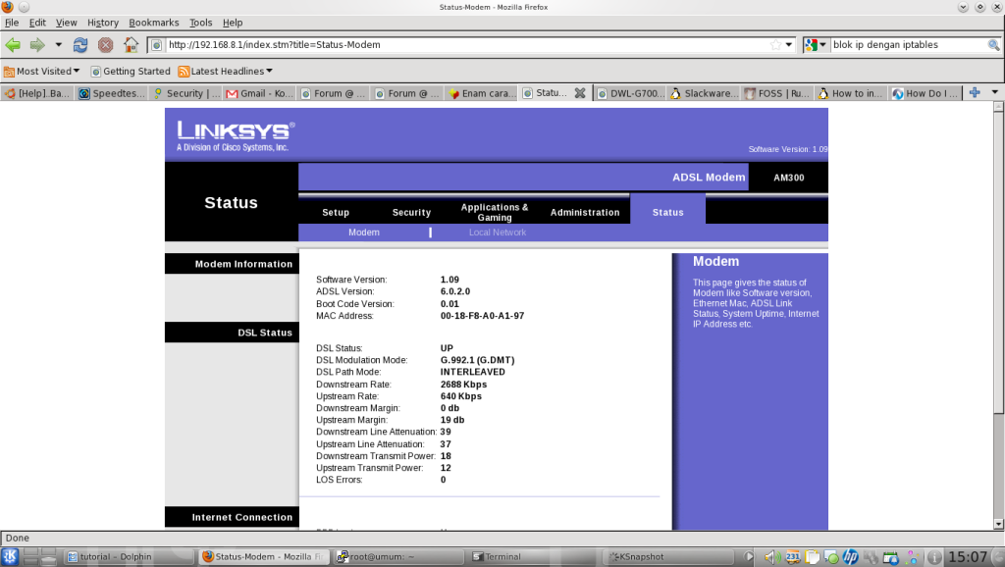The image size is (1005, 567).
Task: Go to the Firefox home page
Action: [131, 45]
